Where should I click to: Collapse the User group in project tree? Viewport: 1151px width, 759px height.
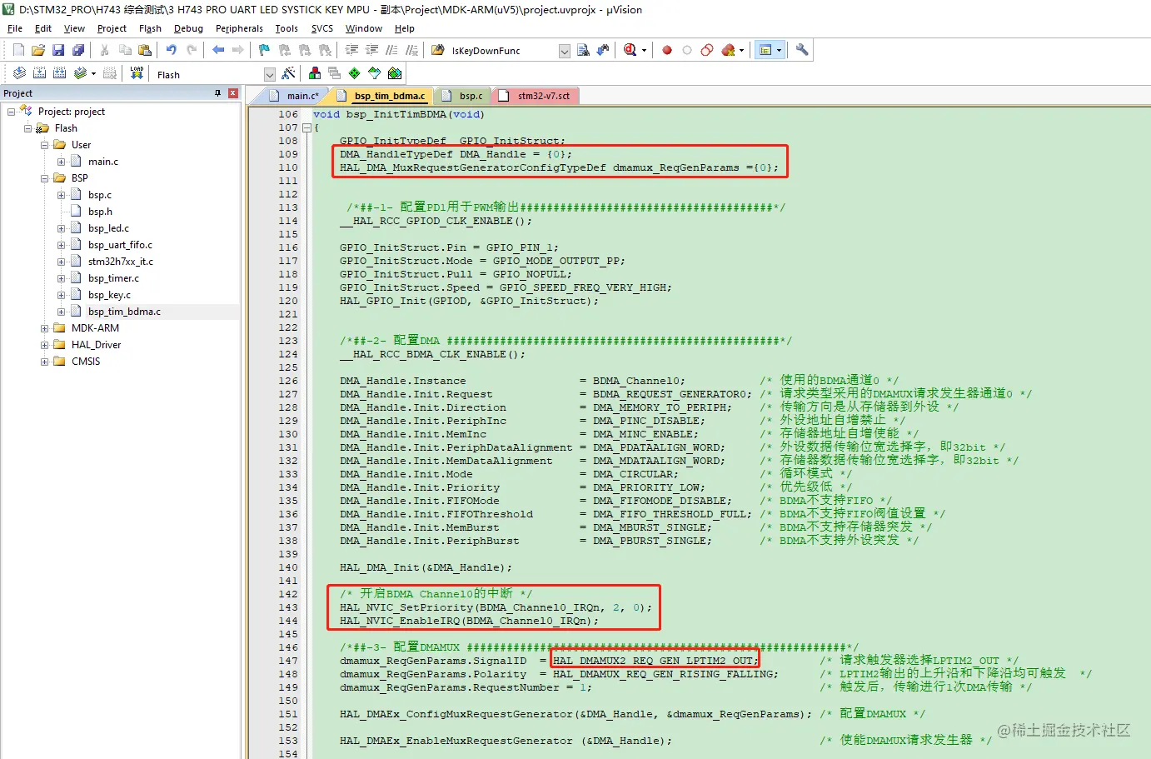[x=44, y=145]
